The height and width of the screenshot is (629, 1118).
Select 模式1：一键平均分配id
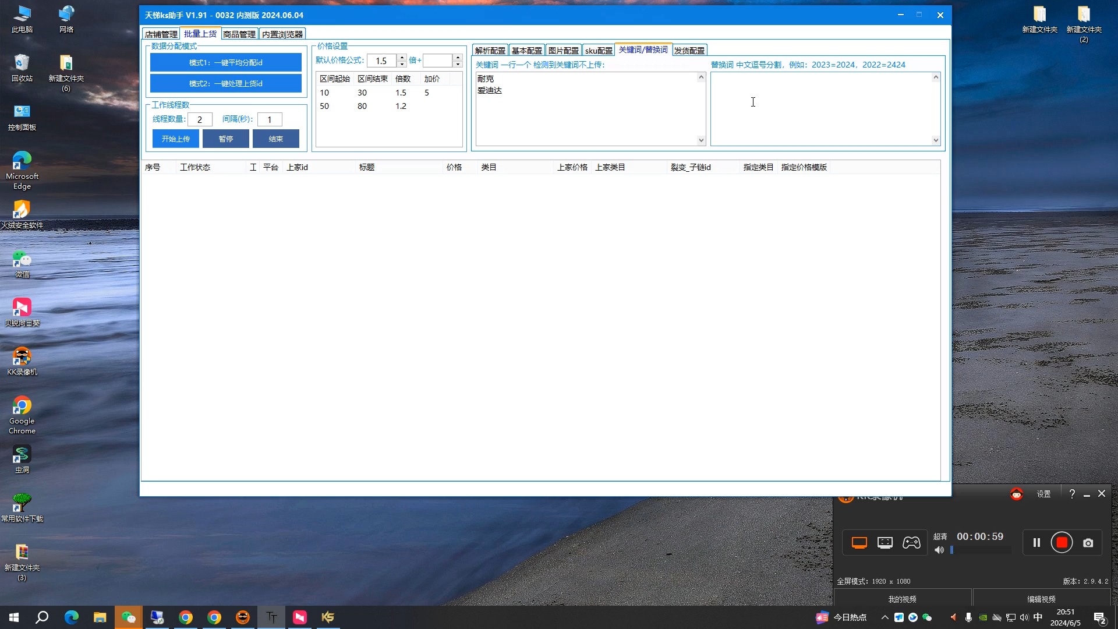click(226, 62)
